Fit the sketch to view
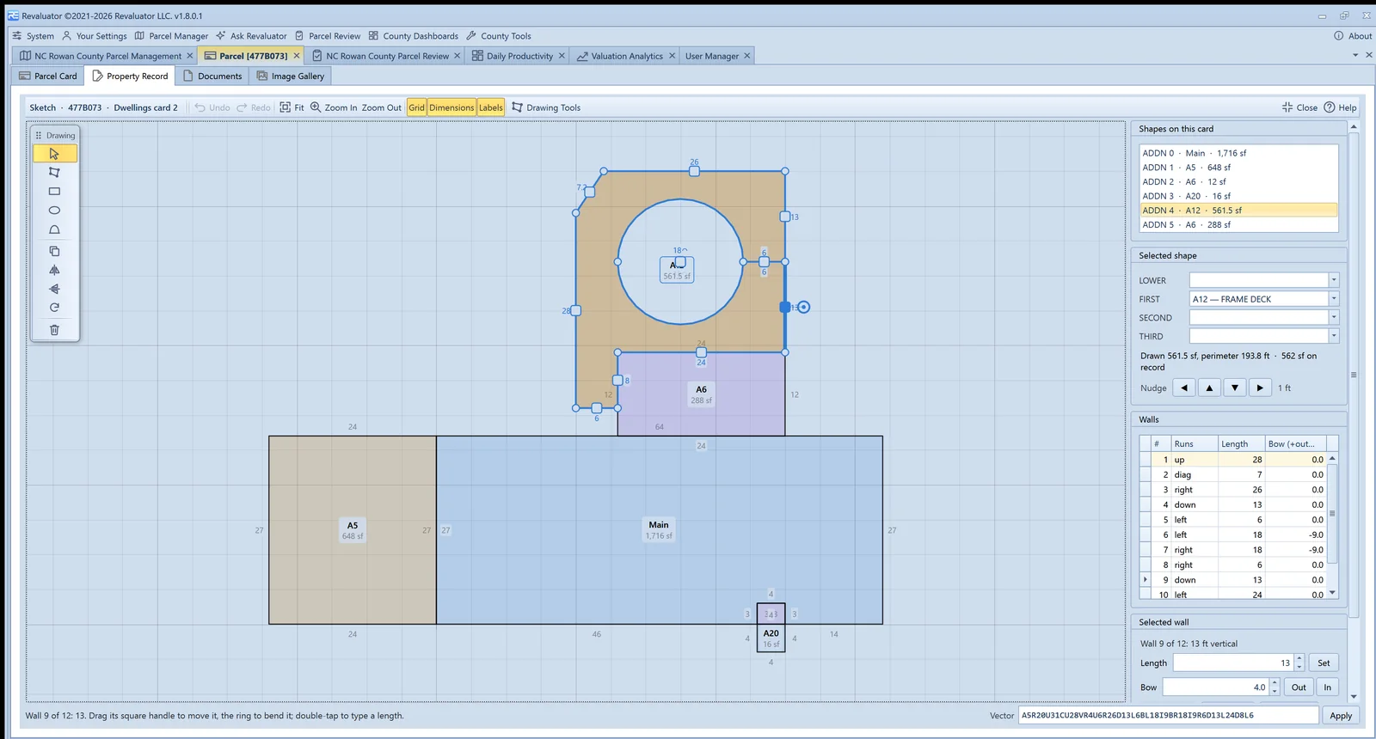The height and width of the screenshot is (739, 1376). [x=292, y=107]
